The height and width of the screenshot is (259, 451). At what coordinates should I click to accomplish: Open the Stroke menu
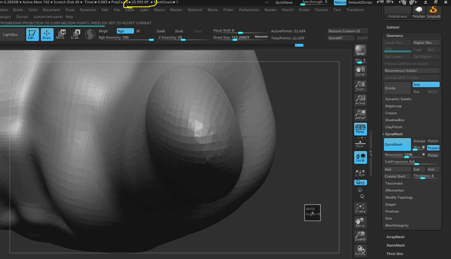tap(304, 10)
